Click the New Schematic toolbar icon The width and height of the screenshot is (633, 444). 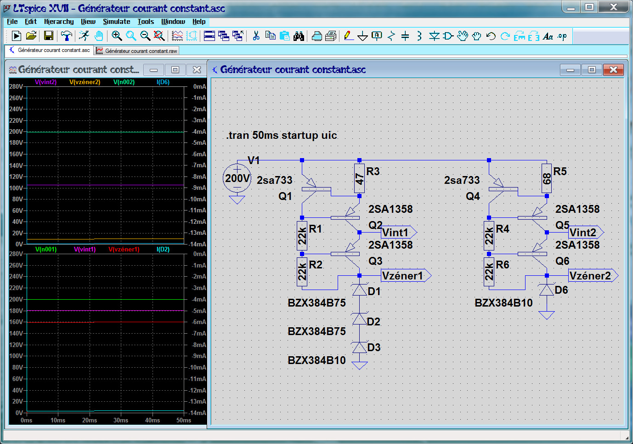coord(17,36)
